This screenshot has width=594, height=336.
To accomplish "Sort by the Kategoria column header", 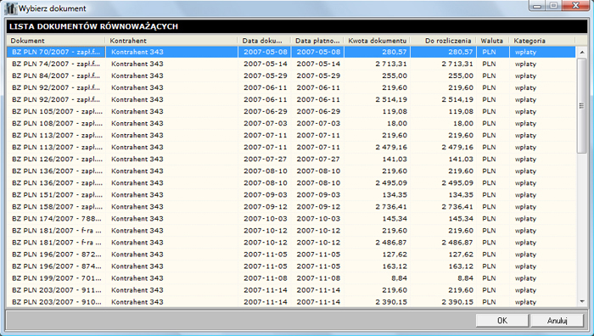I will pos(541,41).
